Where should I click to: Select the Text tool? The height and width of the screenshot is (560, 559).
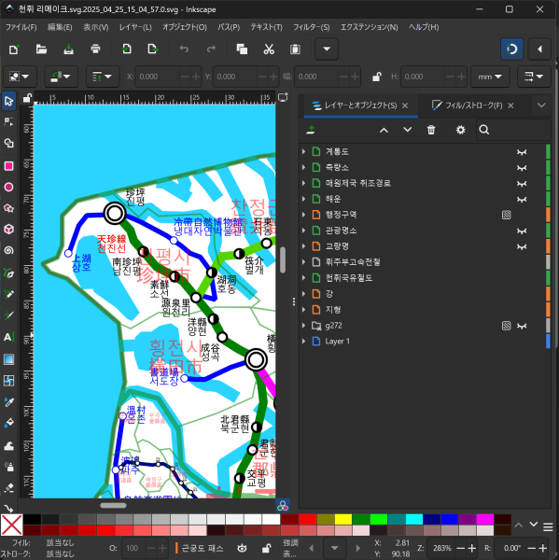(8, 337)
